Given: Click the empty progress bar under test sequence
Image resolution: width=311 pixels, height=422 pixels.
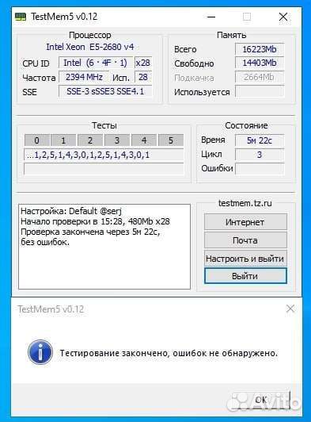Looking at the screenshot, I should tap(104, 168).
